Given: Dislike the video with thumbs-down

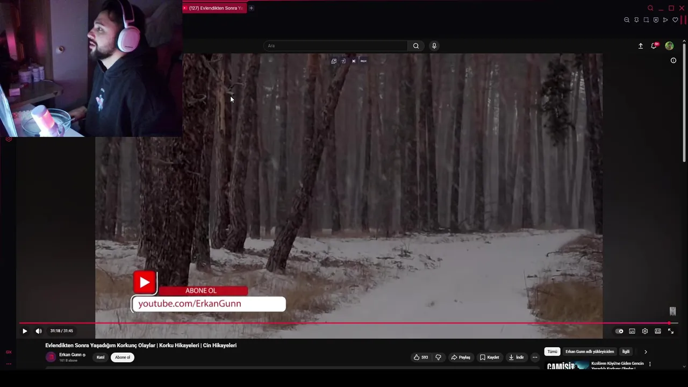Looking at the screenshot, I should (x=439, y=357).
